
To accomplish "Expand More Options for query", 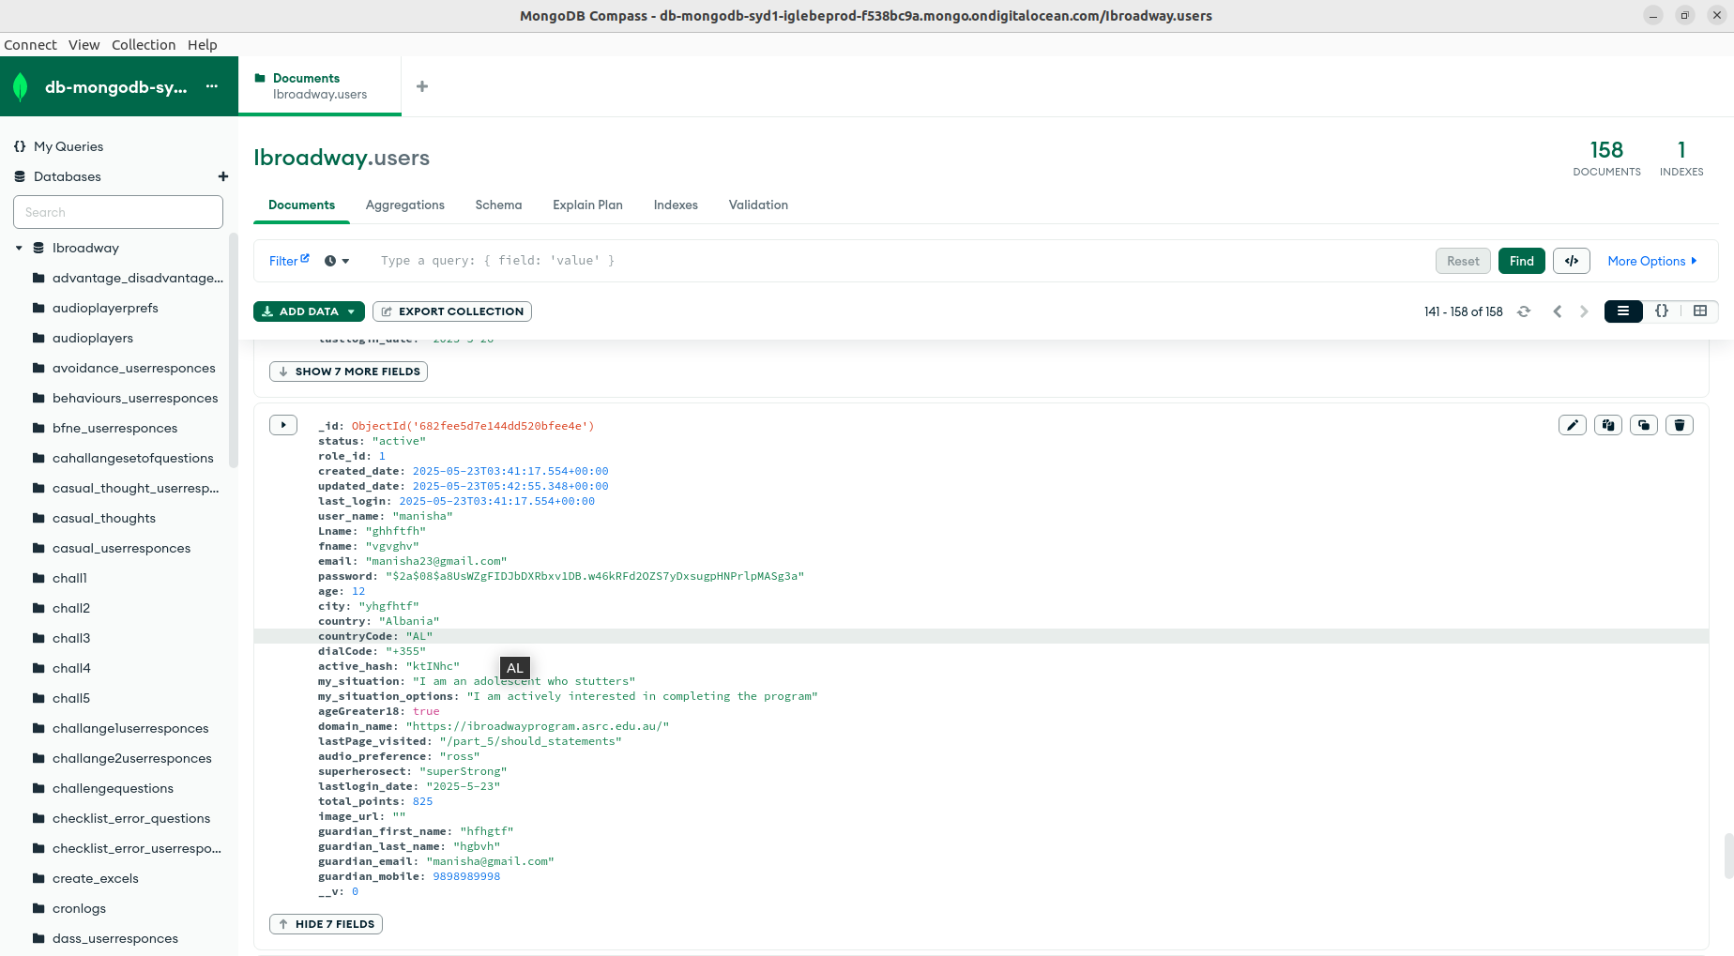I will 1652,261.
